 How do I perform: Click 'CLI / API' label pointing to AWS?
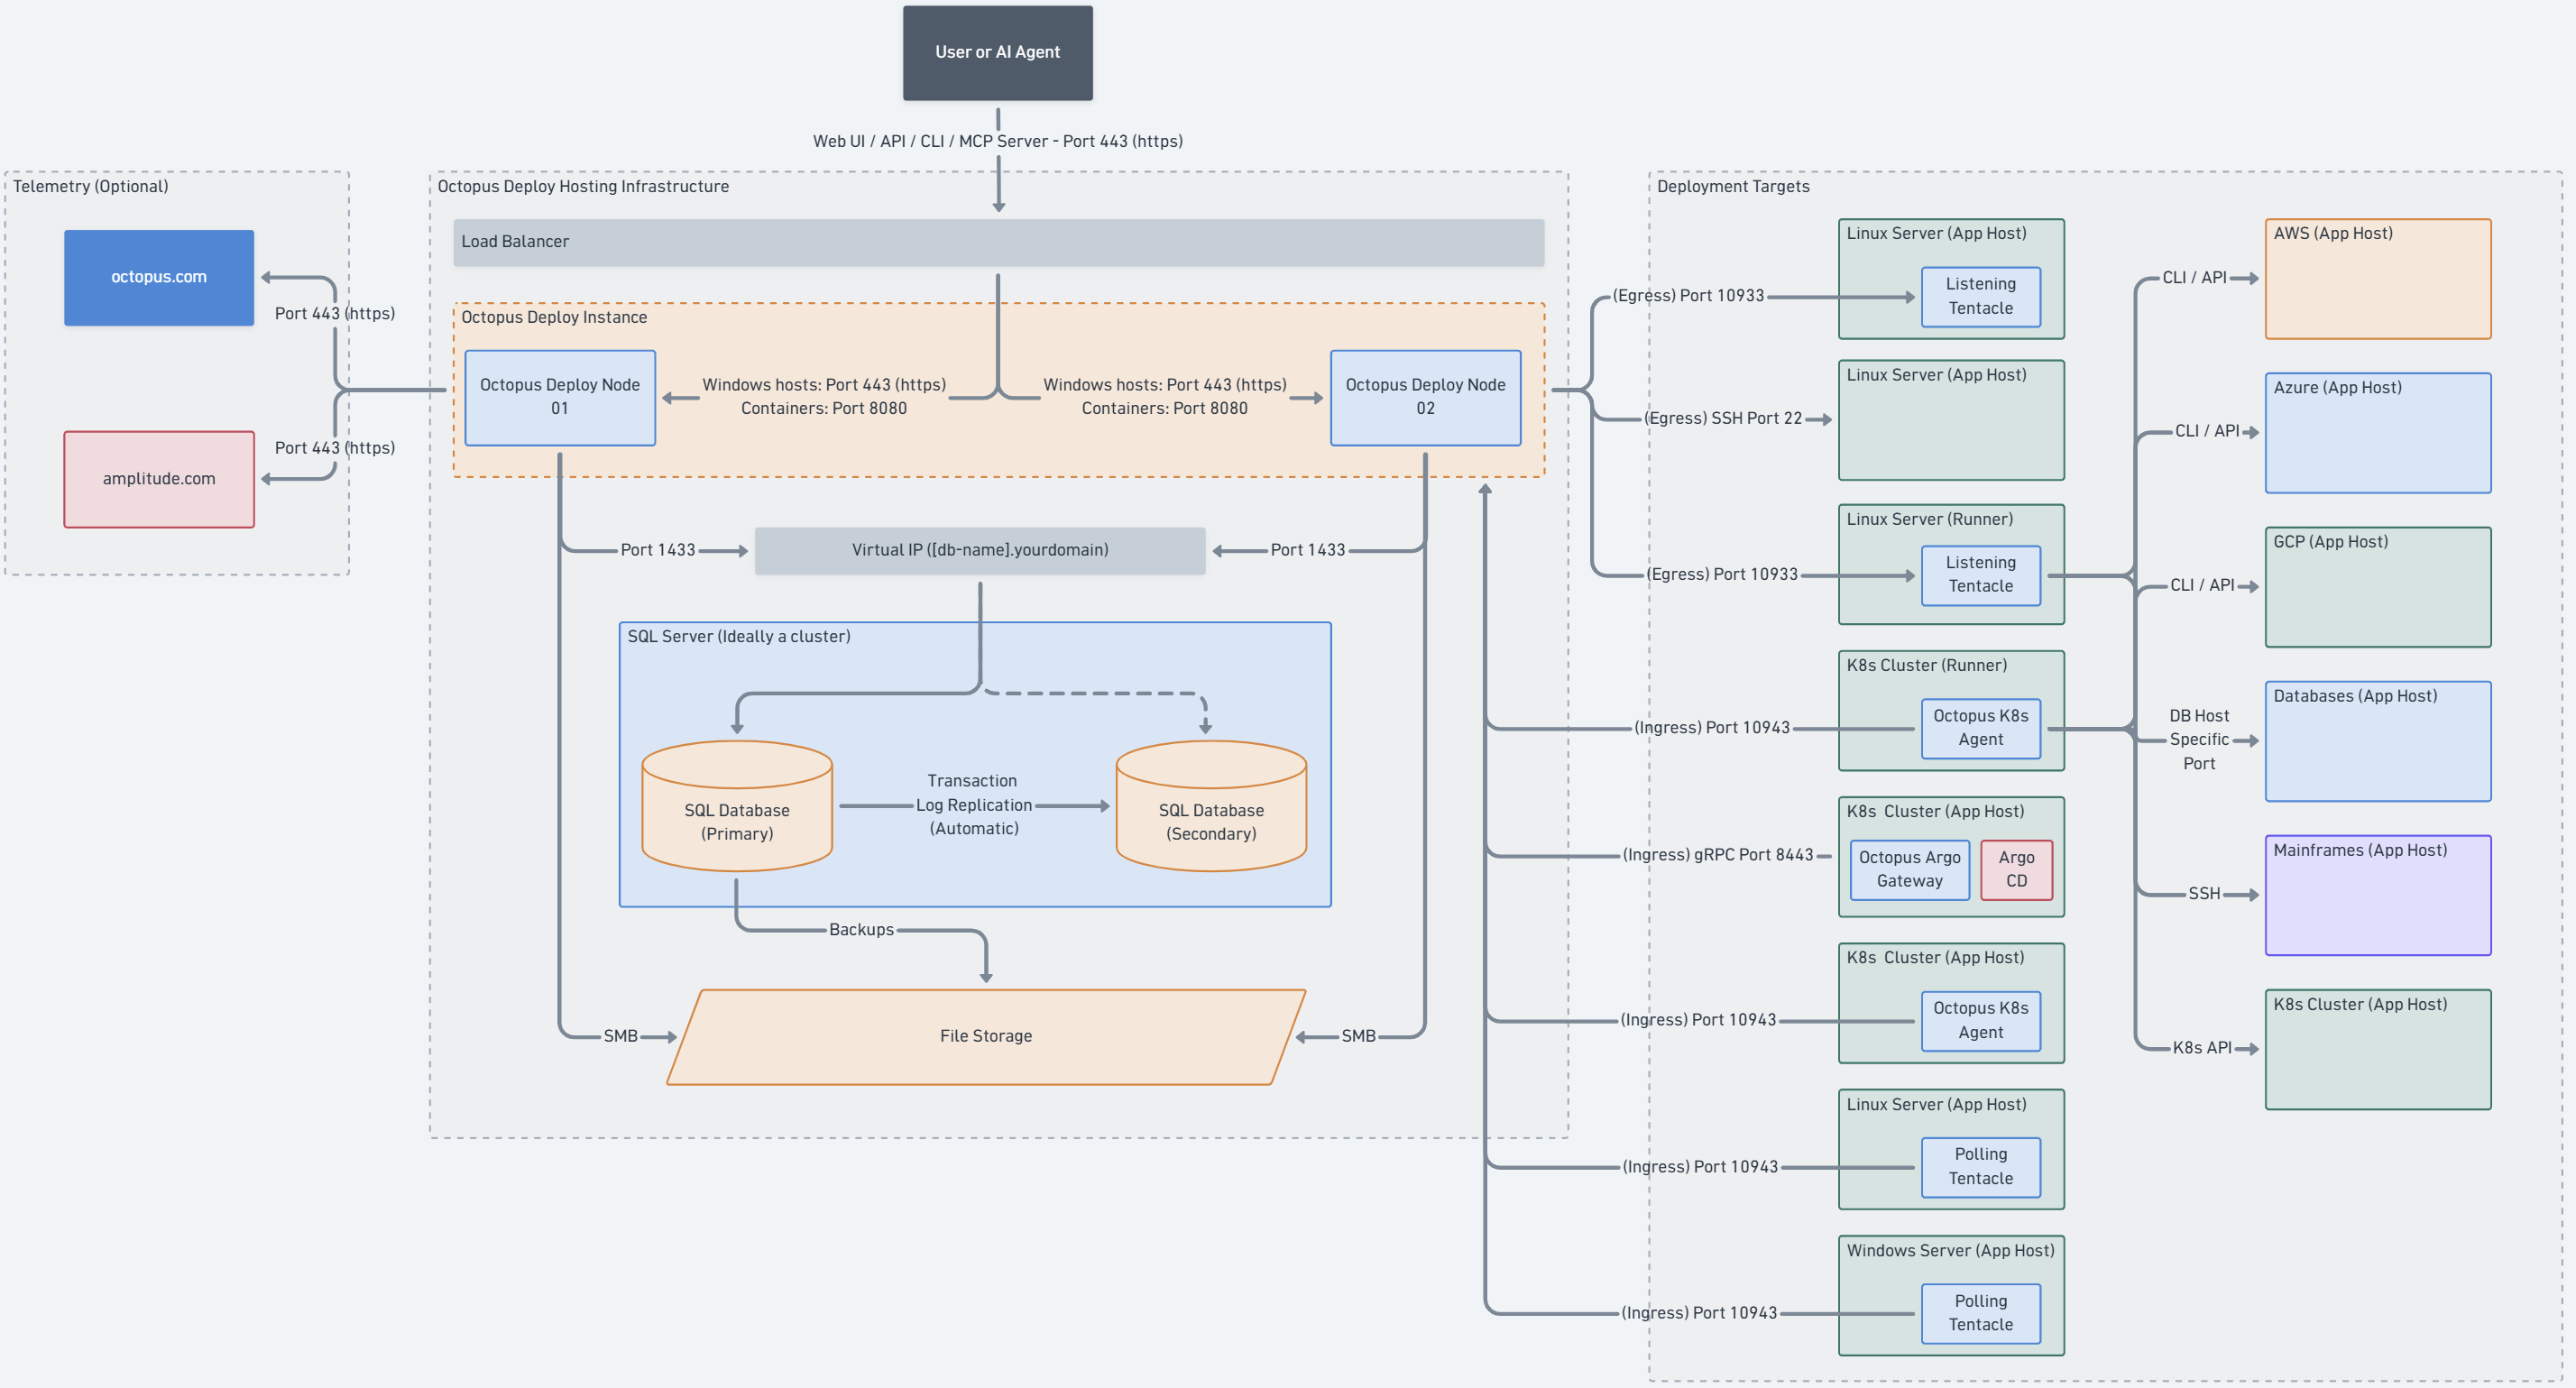pos(2194,278)
